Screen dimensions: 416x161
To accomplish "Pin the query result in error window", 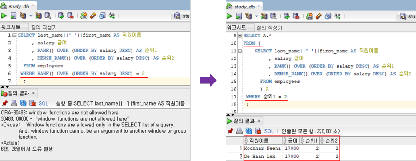I will coord(4,103).
